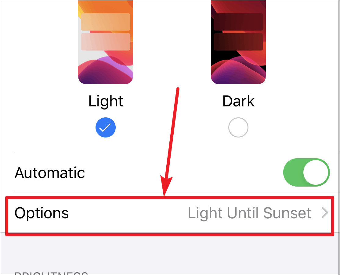This screenshot has width=340, height=275.
Task: Click the Options label text
Action: click(42, 213)
